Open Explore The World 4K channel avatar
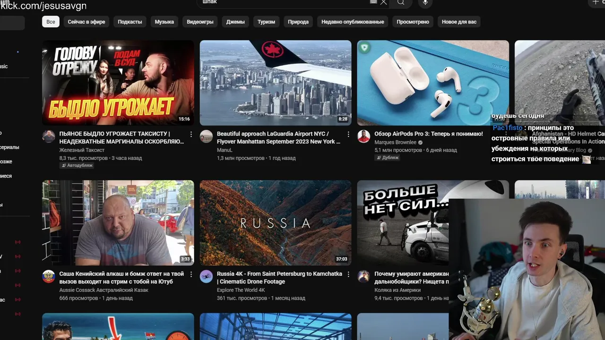Image resolution: width=605 pixels, height=340 pixels. (x=206, y=276)
